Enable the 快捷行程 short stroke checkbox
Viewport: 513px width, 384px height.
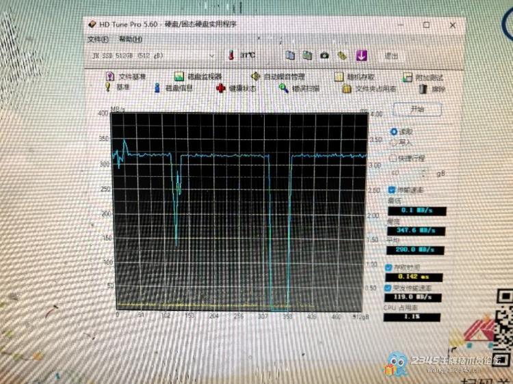(x=392, y=159)
